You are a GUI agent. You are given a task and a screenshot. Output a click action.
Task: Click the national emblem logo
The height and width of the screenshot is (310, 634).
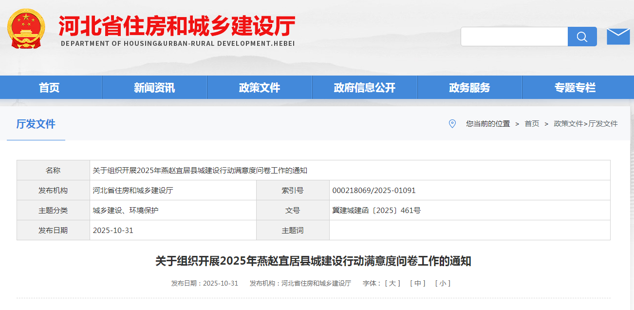coord(25,28)
